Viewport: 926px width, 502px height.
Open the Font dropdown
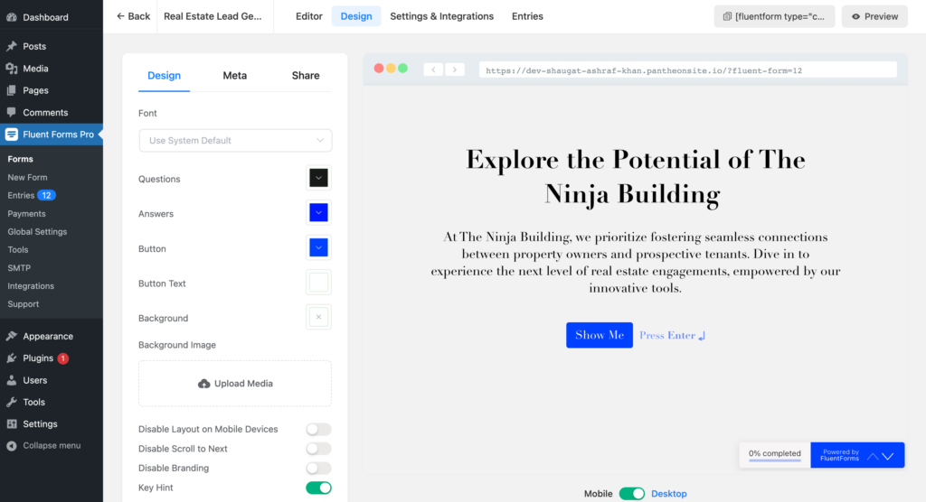(x=235, y=140)
